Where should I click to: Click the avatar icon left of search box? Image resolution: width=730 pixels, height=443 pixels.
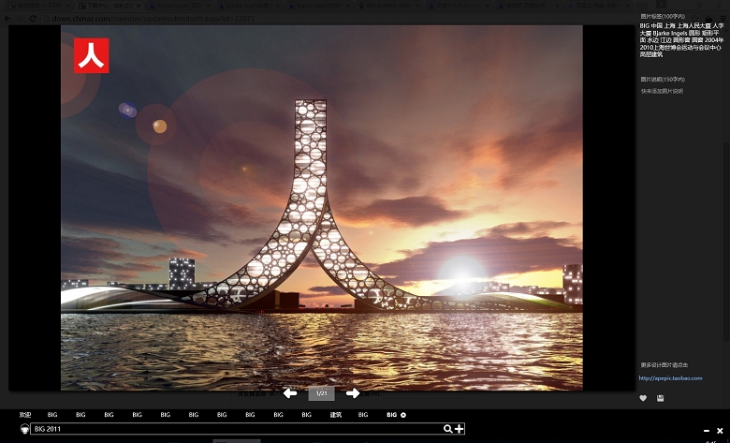point(24,429)
